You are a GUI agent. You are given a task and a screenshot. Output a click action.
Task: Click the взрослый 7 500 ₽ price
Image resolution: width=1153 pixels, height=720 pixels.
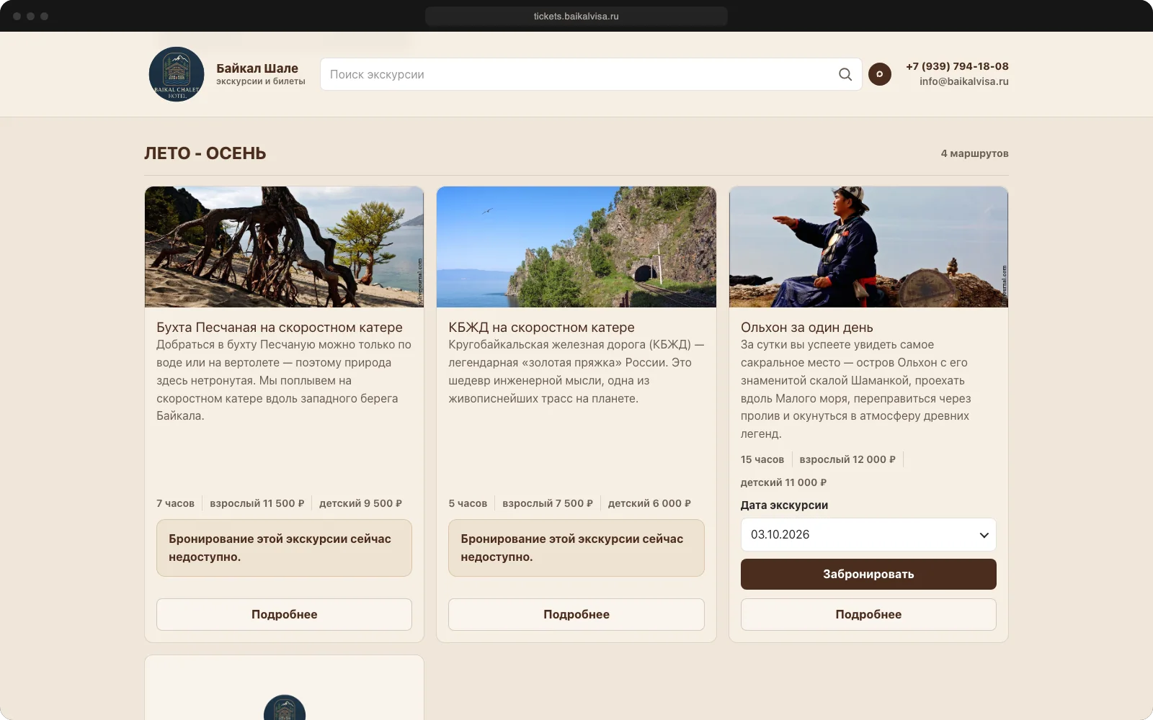548,503
